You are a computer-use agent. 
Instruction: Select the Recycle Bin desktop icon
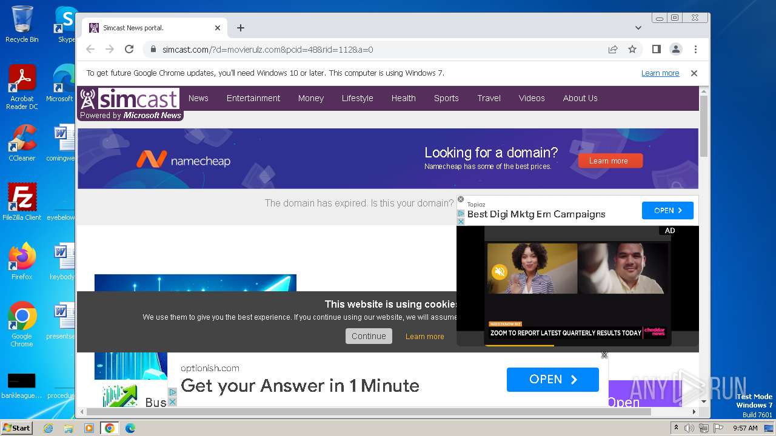pos(22,24)
